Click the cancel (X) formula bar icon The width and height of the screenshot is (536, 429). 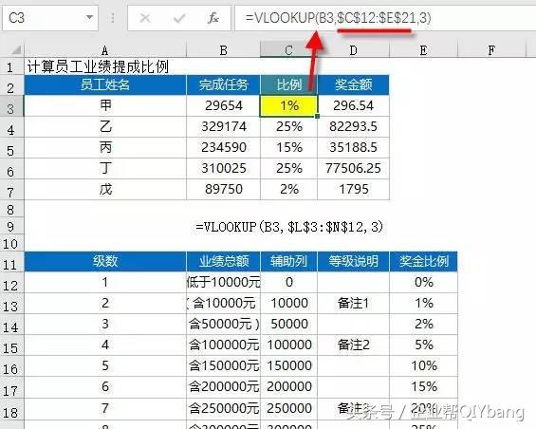tap(145, 18)
